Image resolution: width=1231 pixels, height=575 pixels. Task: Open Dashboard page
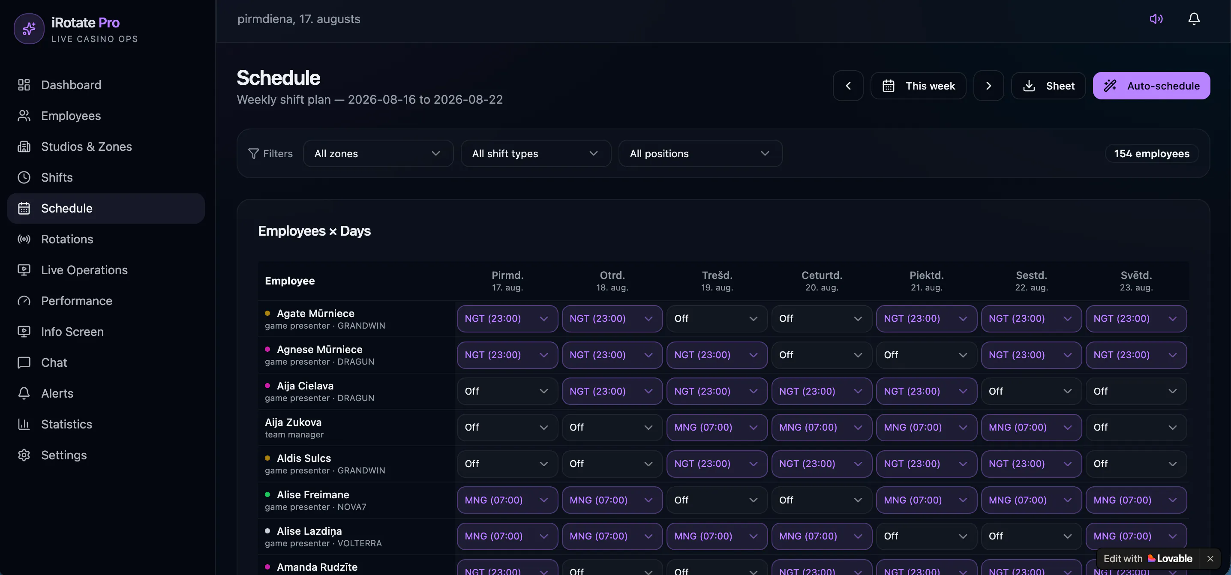point(105,85)
